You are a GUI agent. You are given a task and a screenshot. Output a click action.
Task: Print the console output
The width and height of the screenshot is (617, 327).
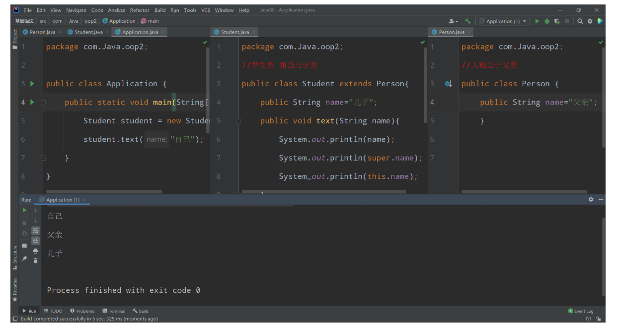point(35,251)
